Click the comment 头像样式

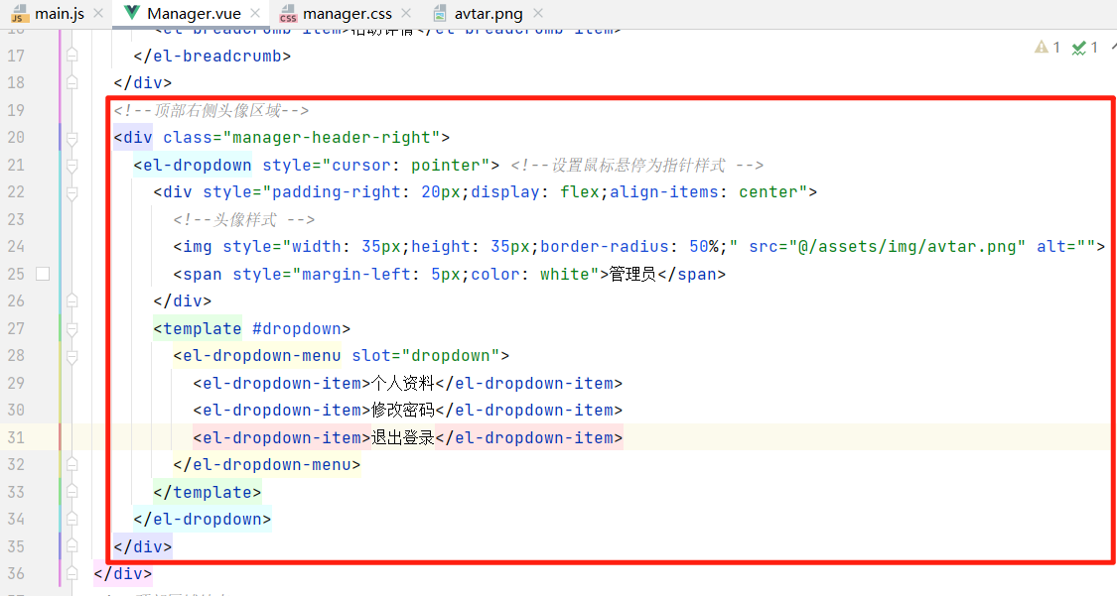(243, 220)
